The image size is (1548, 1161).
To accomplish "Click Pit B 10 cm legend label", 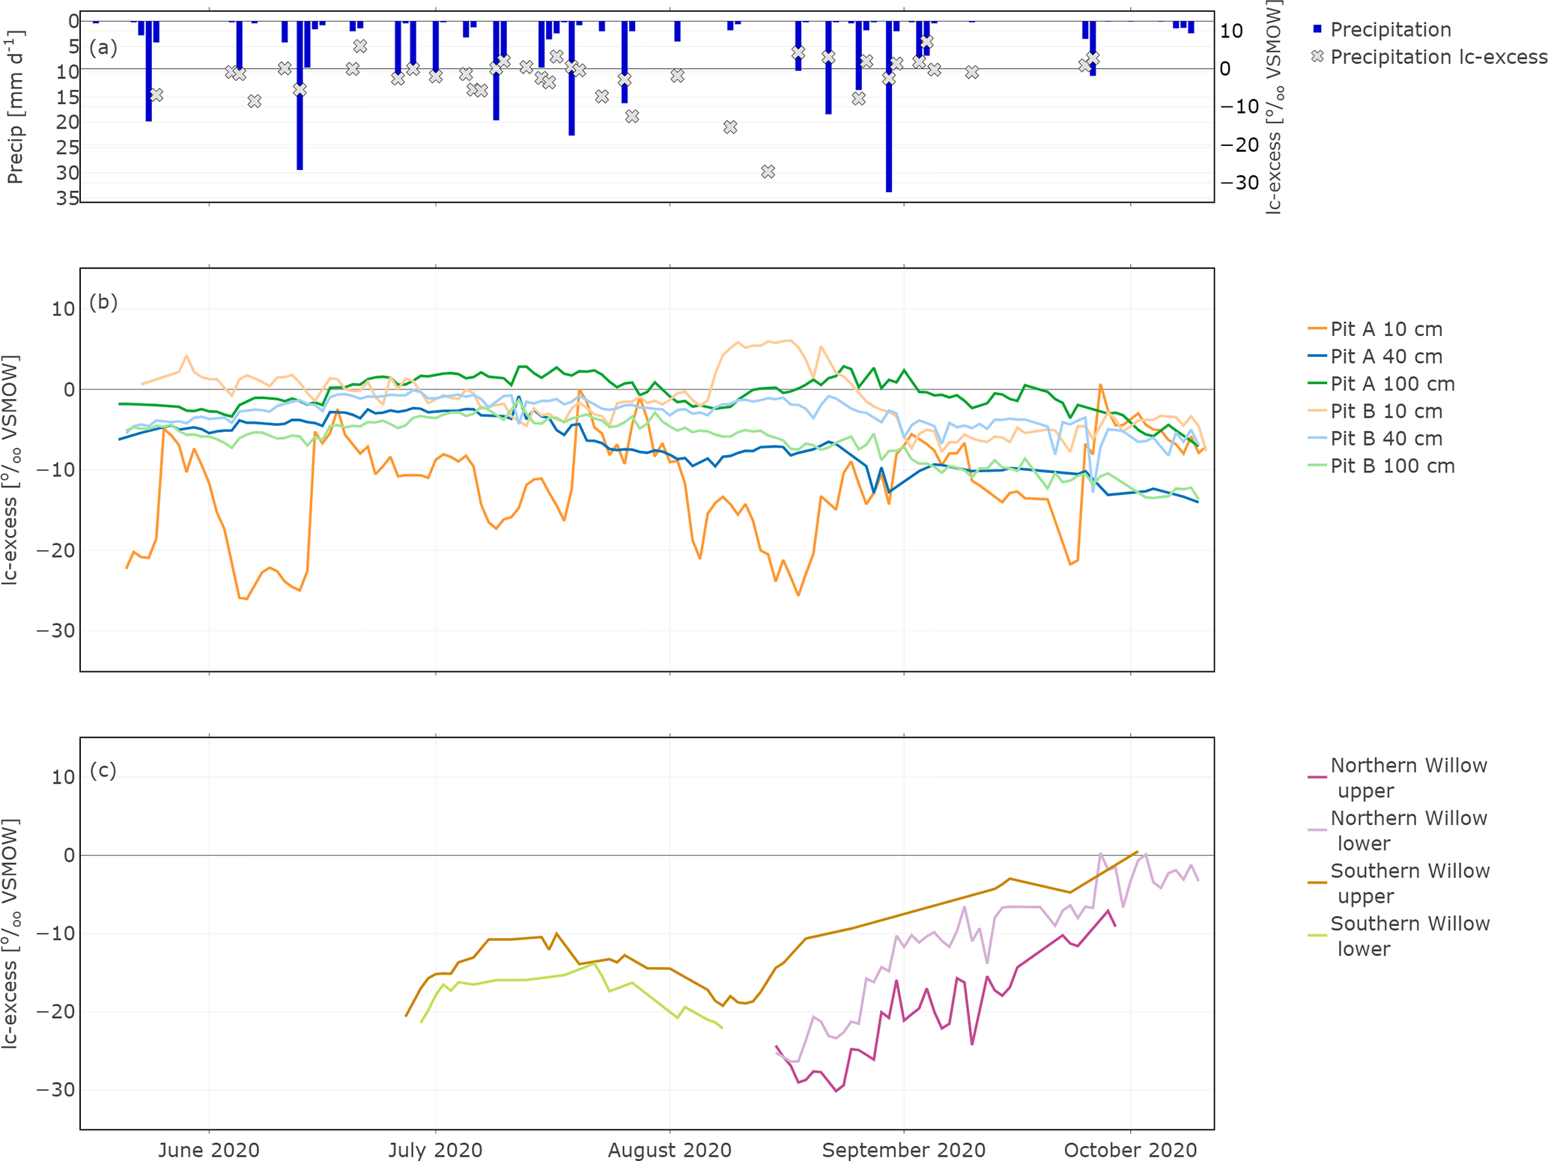I will coord(1385,411).
